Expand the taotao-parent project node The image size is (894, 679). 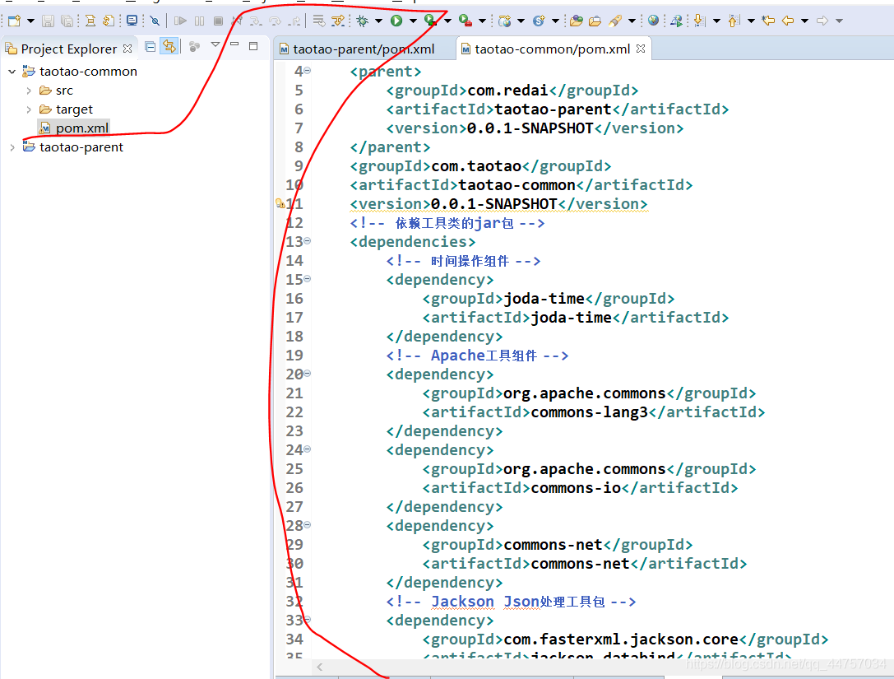pyautogui.click(x=12, y=147)
